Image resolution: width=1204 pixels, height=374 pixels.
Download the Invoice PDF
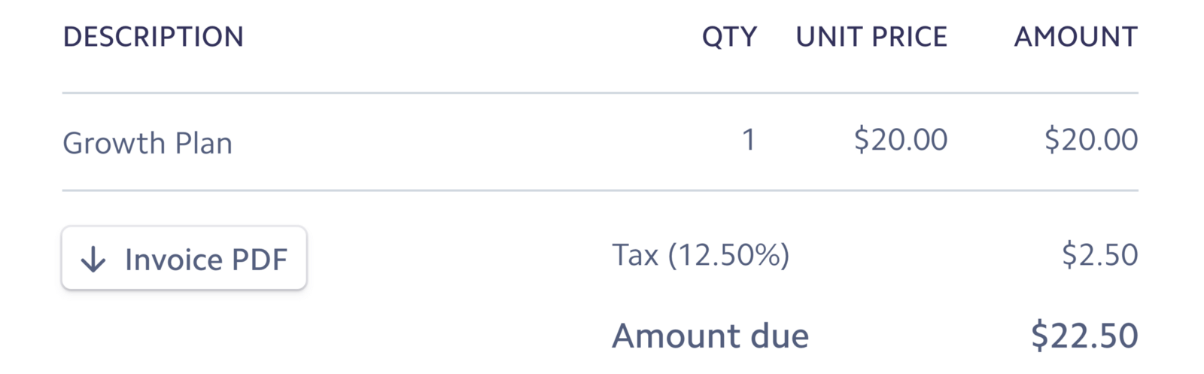click(x=184, y=258)
